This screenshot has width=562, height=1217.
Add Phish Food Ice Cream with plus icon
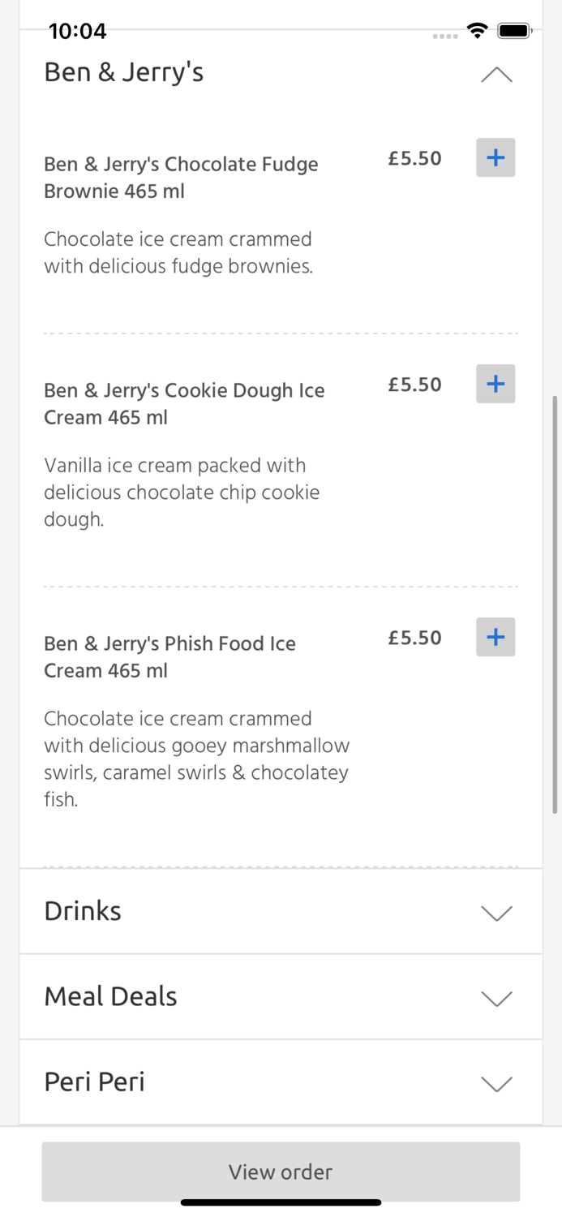[x=496, y=637]
